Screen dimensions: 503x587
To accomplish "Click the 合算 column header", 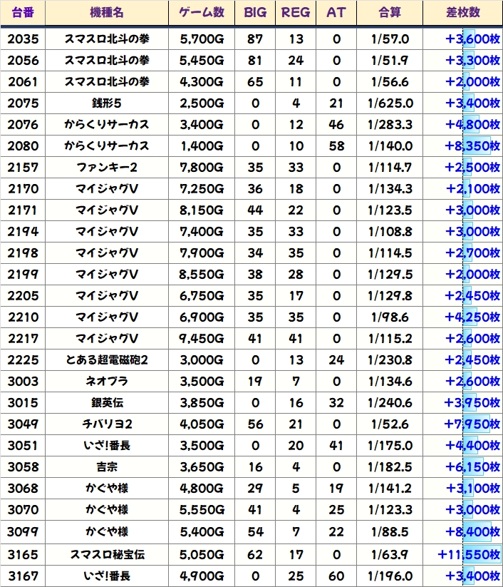I will click(390, 13).
